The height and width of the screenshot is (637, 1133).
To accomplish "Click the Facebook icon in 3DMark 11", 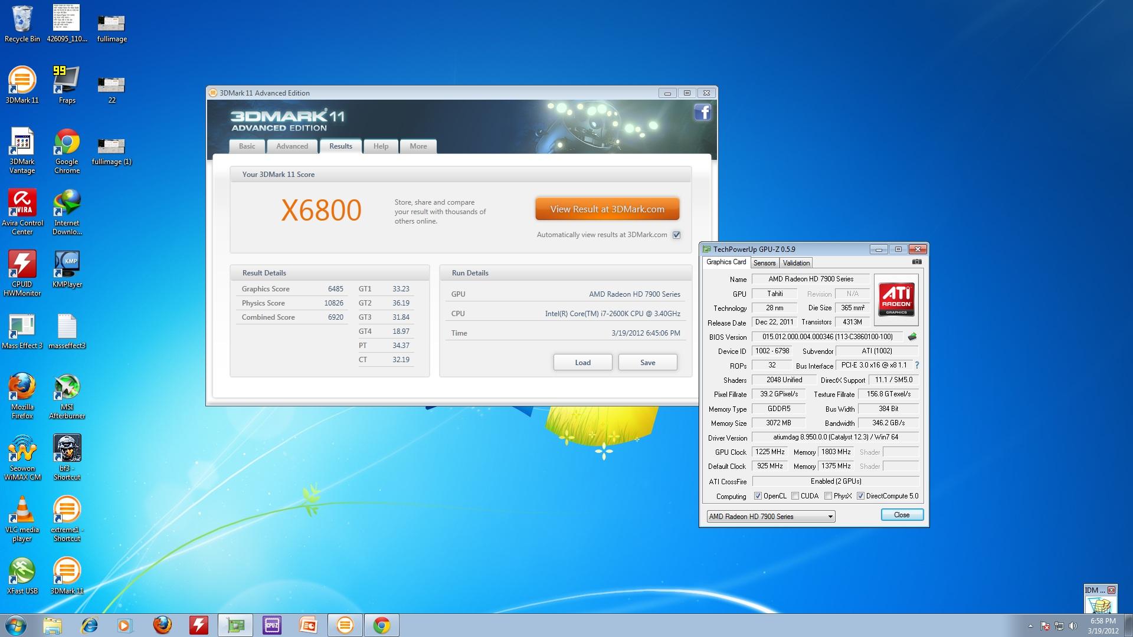I will pyautogui.click(x=702, y=112).
